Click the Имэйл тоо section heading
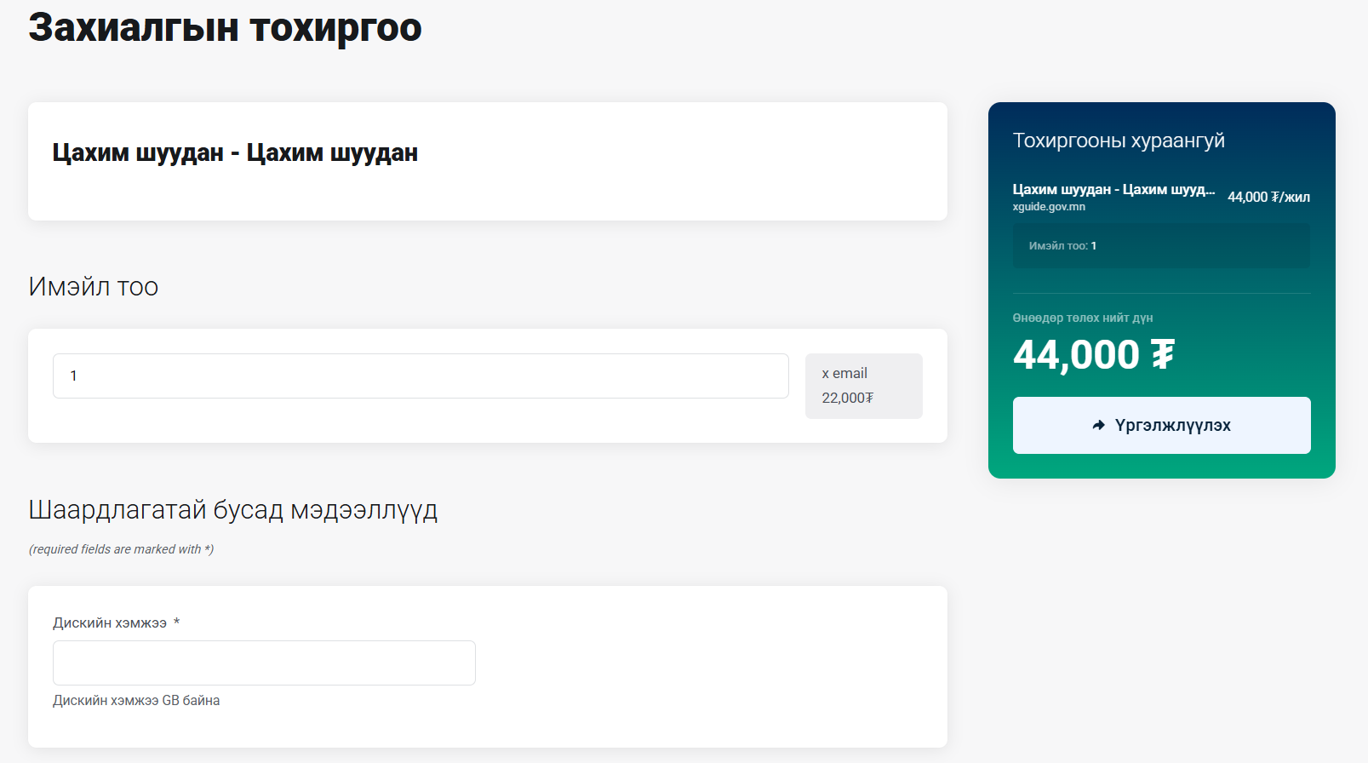The width and height of the screenshot is (1368, 763). point(94,287)
